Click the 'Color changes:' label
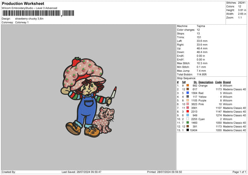Viewport: 248px width, 175px height. point(186,30)
